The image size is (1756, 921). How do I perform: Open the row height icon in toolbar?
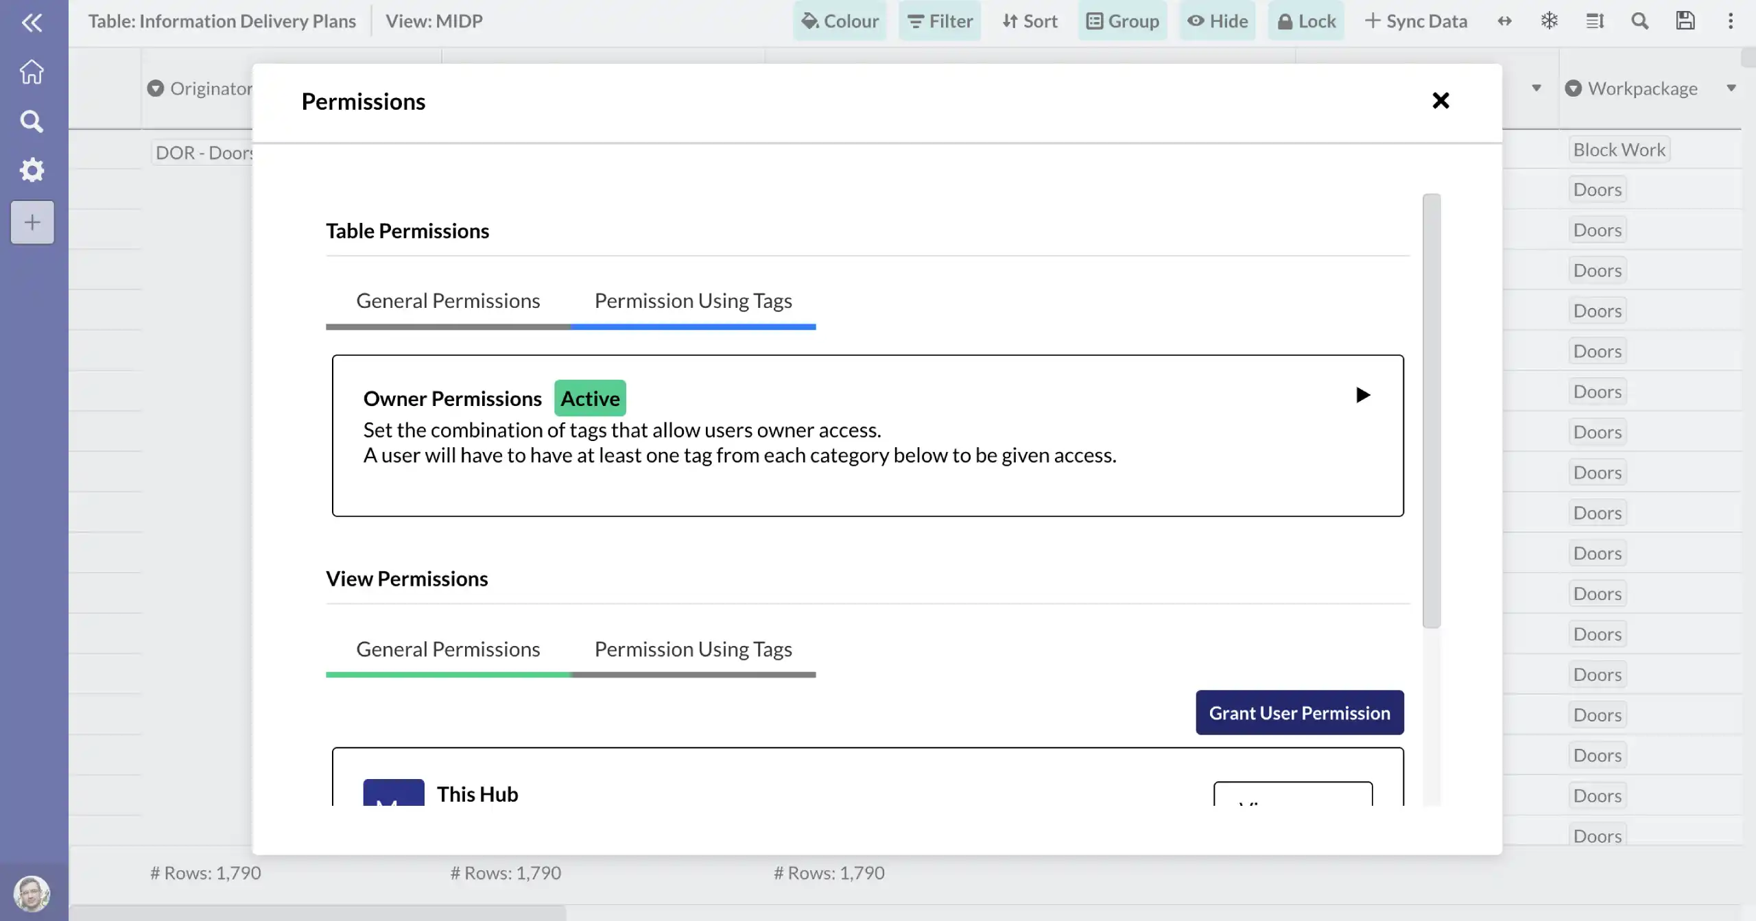(x=1594, y=21)
